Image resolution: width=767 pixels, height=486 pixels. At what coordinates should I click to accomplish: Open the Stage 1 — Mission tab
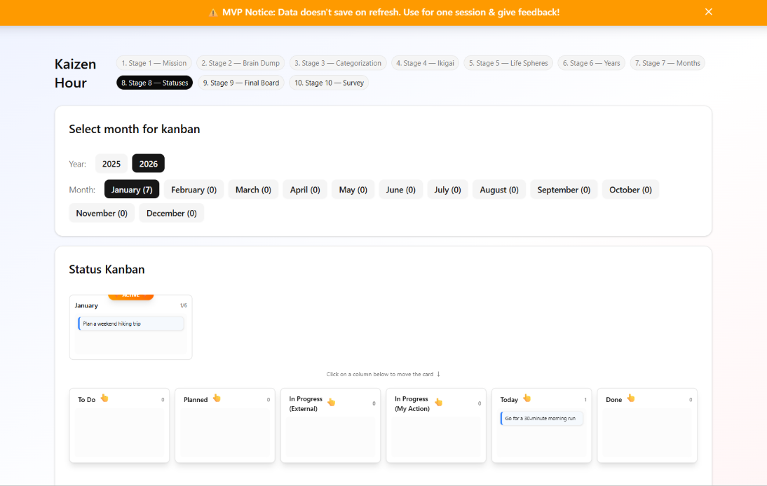tap(154, 62)
